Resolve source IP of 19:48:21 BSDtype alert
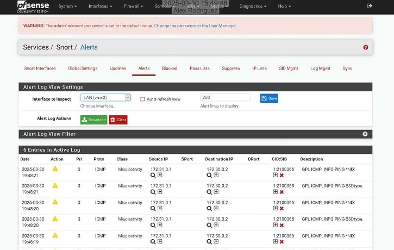This screenshot has width=394, height=250. (x=153, y=192)
